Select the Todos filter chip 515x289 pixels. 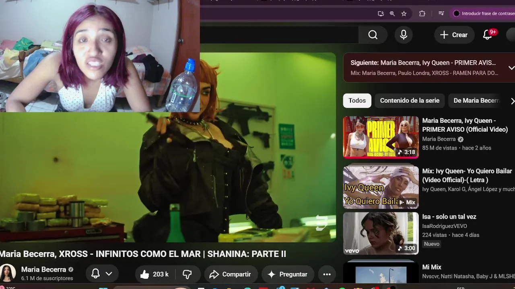(x=357, y=101)
